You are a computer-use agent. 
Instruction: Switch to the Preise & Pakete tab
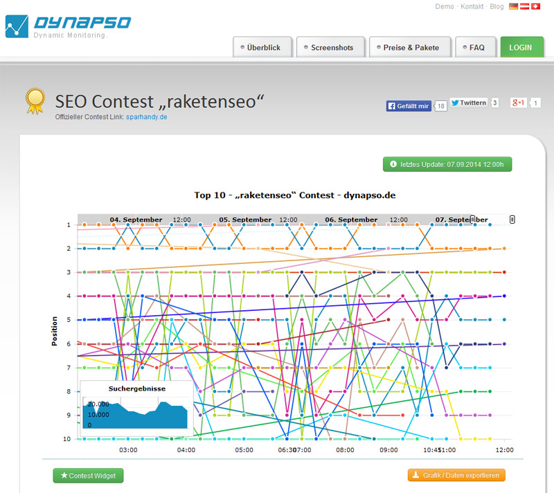tap(410, 47)
